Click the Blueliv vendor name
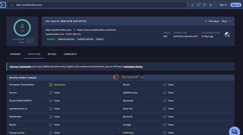The width and height of the screenshot is (243, 135). (12, 125)
